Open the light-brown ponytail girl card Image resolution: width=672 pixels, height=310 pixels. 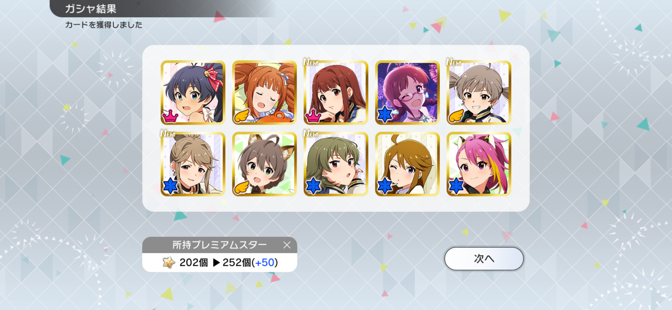(193, 164)
